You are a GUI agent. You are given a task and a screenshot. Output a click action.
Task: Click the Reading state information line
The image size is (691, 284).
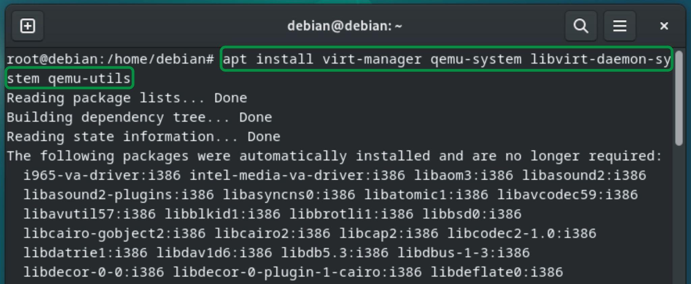click(x=143, y=137)
